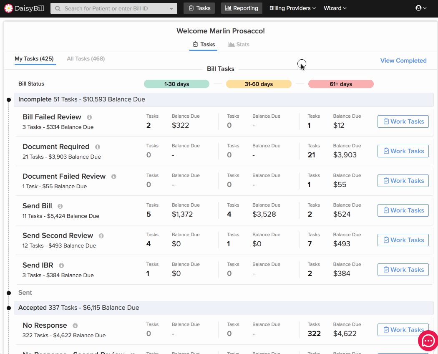
Task: Click the Sent status label
Action: pyautogui.click(x=25, y=293)
